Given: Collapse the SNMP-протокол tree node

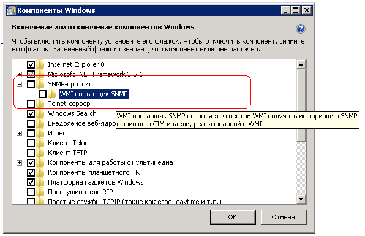Looking at the screenshot, I should pyautogui.click(x=20, y=85).
